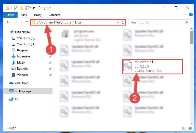The width and height of the screenshot is (196, 133).
Task: Open Müzik folder in sidebar
Action: pyautogui.click(x=21, y=63)
